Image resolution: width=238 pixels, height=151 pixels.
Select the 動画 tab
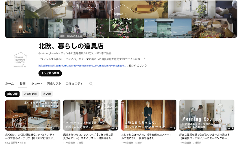(x=22, y=83)
